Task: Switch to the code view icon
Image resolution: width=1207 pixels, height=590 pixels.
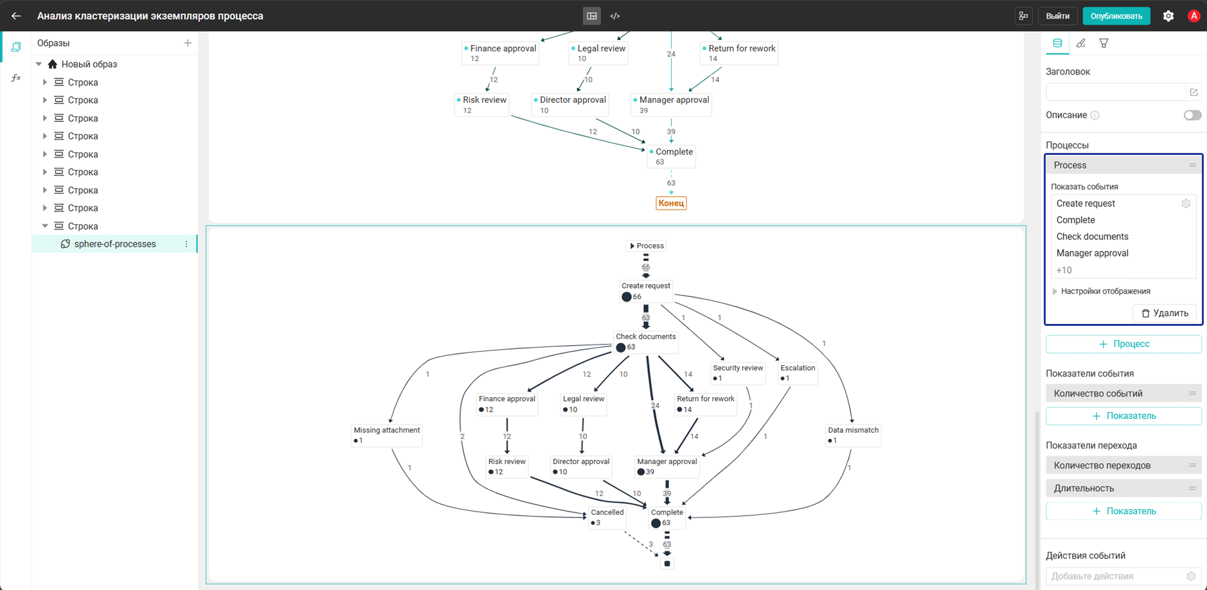Action: (615, 16)
